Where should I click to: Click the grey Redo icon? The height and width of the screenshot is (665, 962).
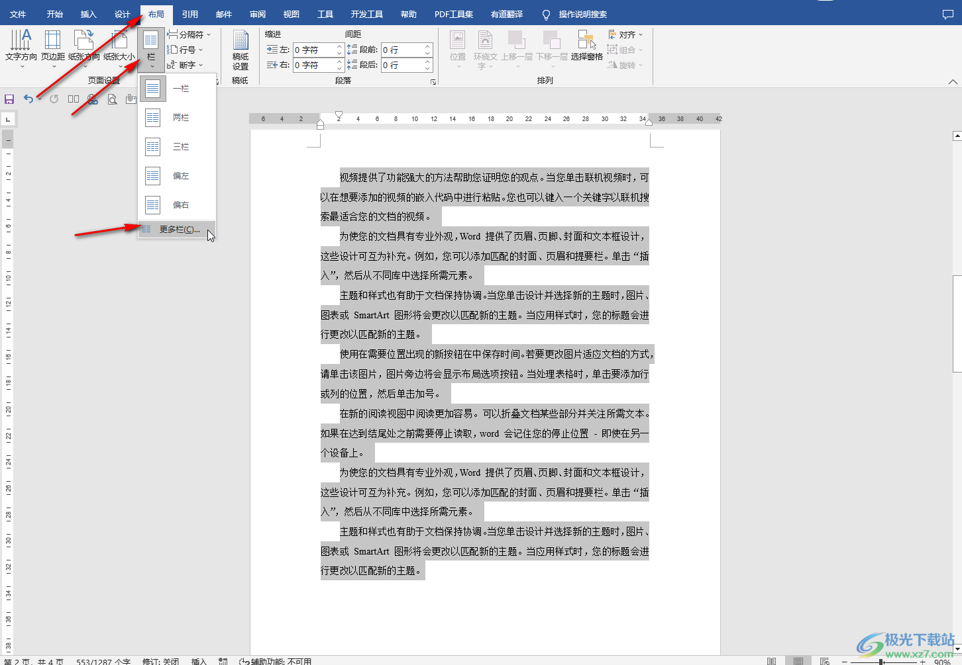coord(54,99)
